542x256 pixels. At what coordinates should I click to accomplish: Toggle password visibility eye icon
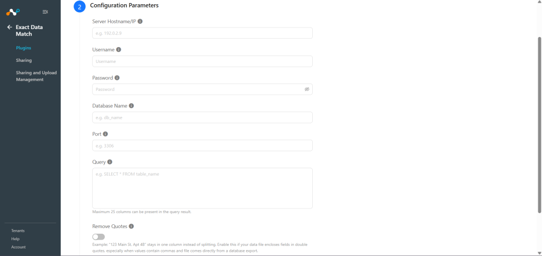(x=306, y=89)
